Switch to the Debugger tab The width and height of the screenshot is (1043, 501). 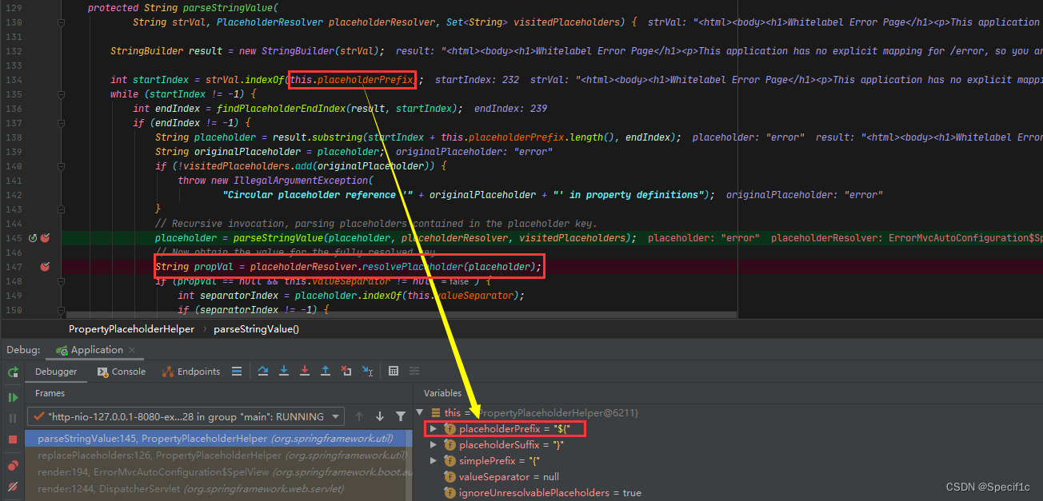[56, 372]
